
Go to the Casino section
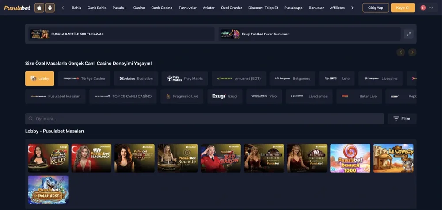(x=139, y=7)
